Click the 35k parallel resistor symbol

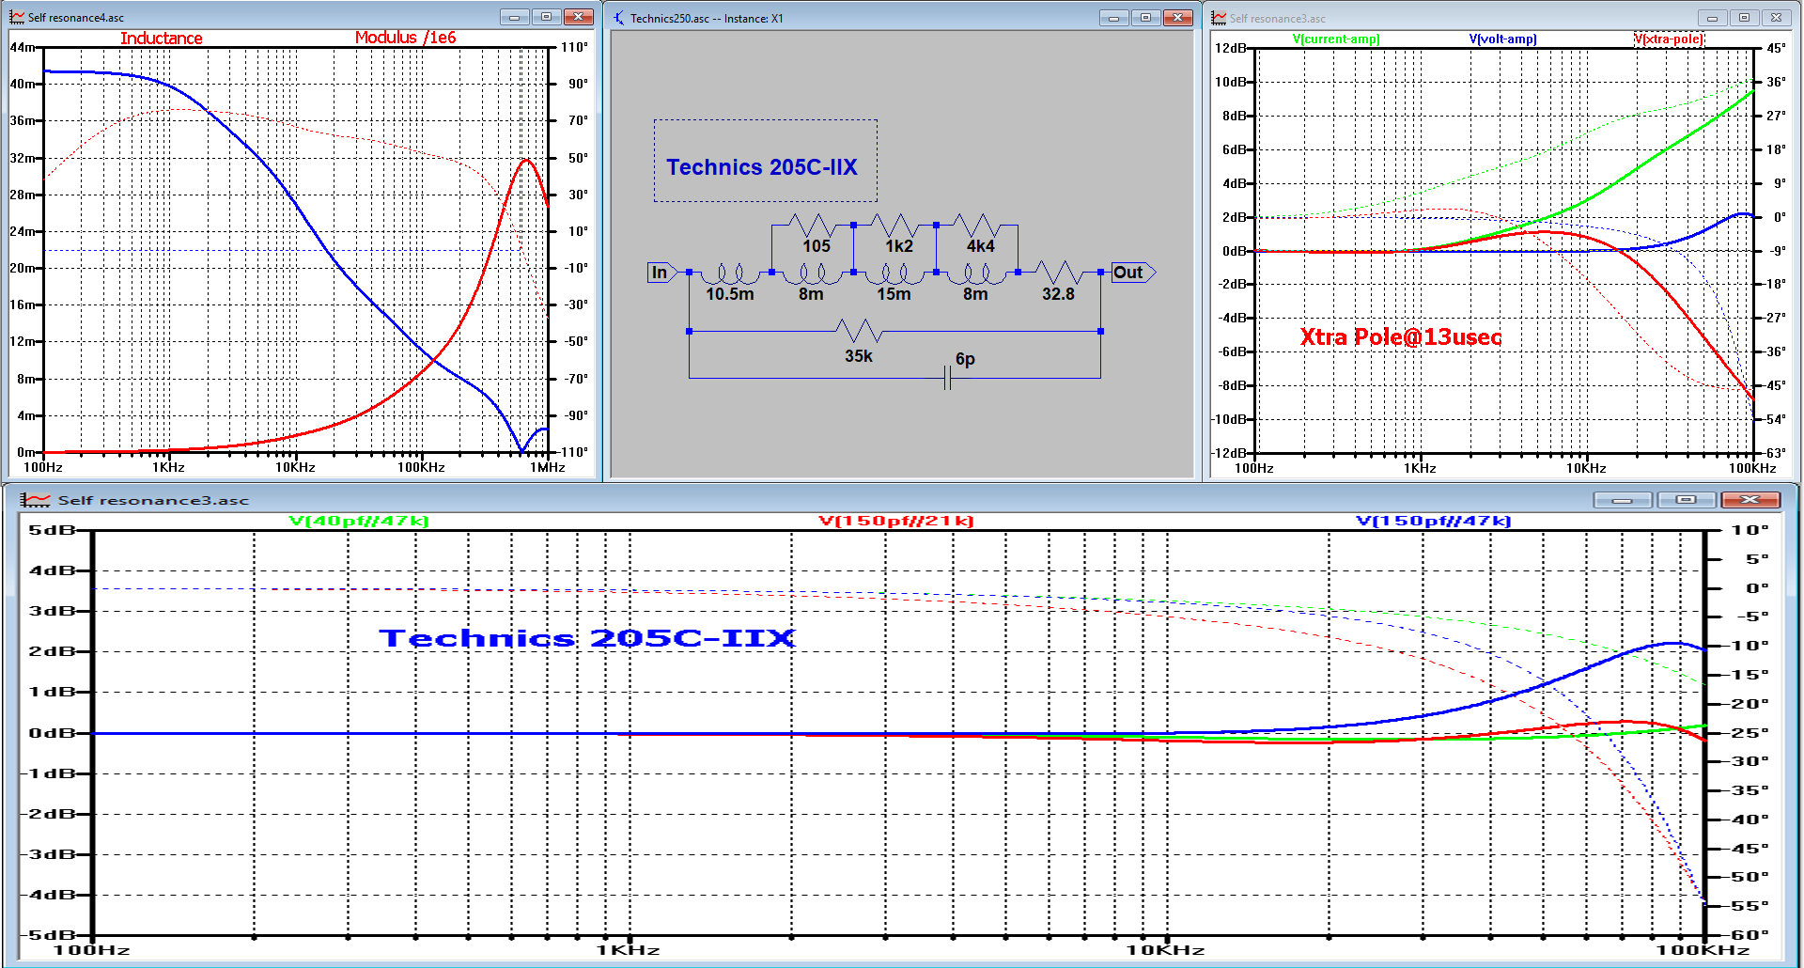859,331
